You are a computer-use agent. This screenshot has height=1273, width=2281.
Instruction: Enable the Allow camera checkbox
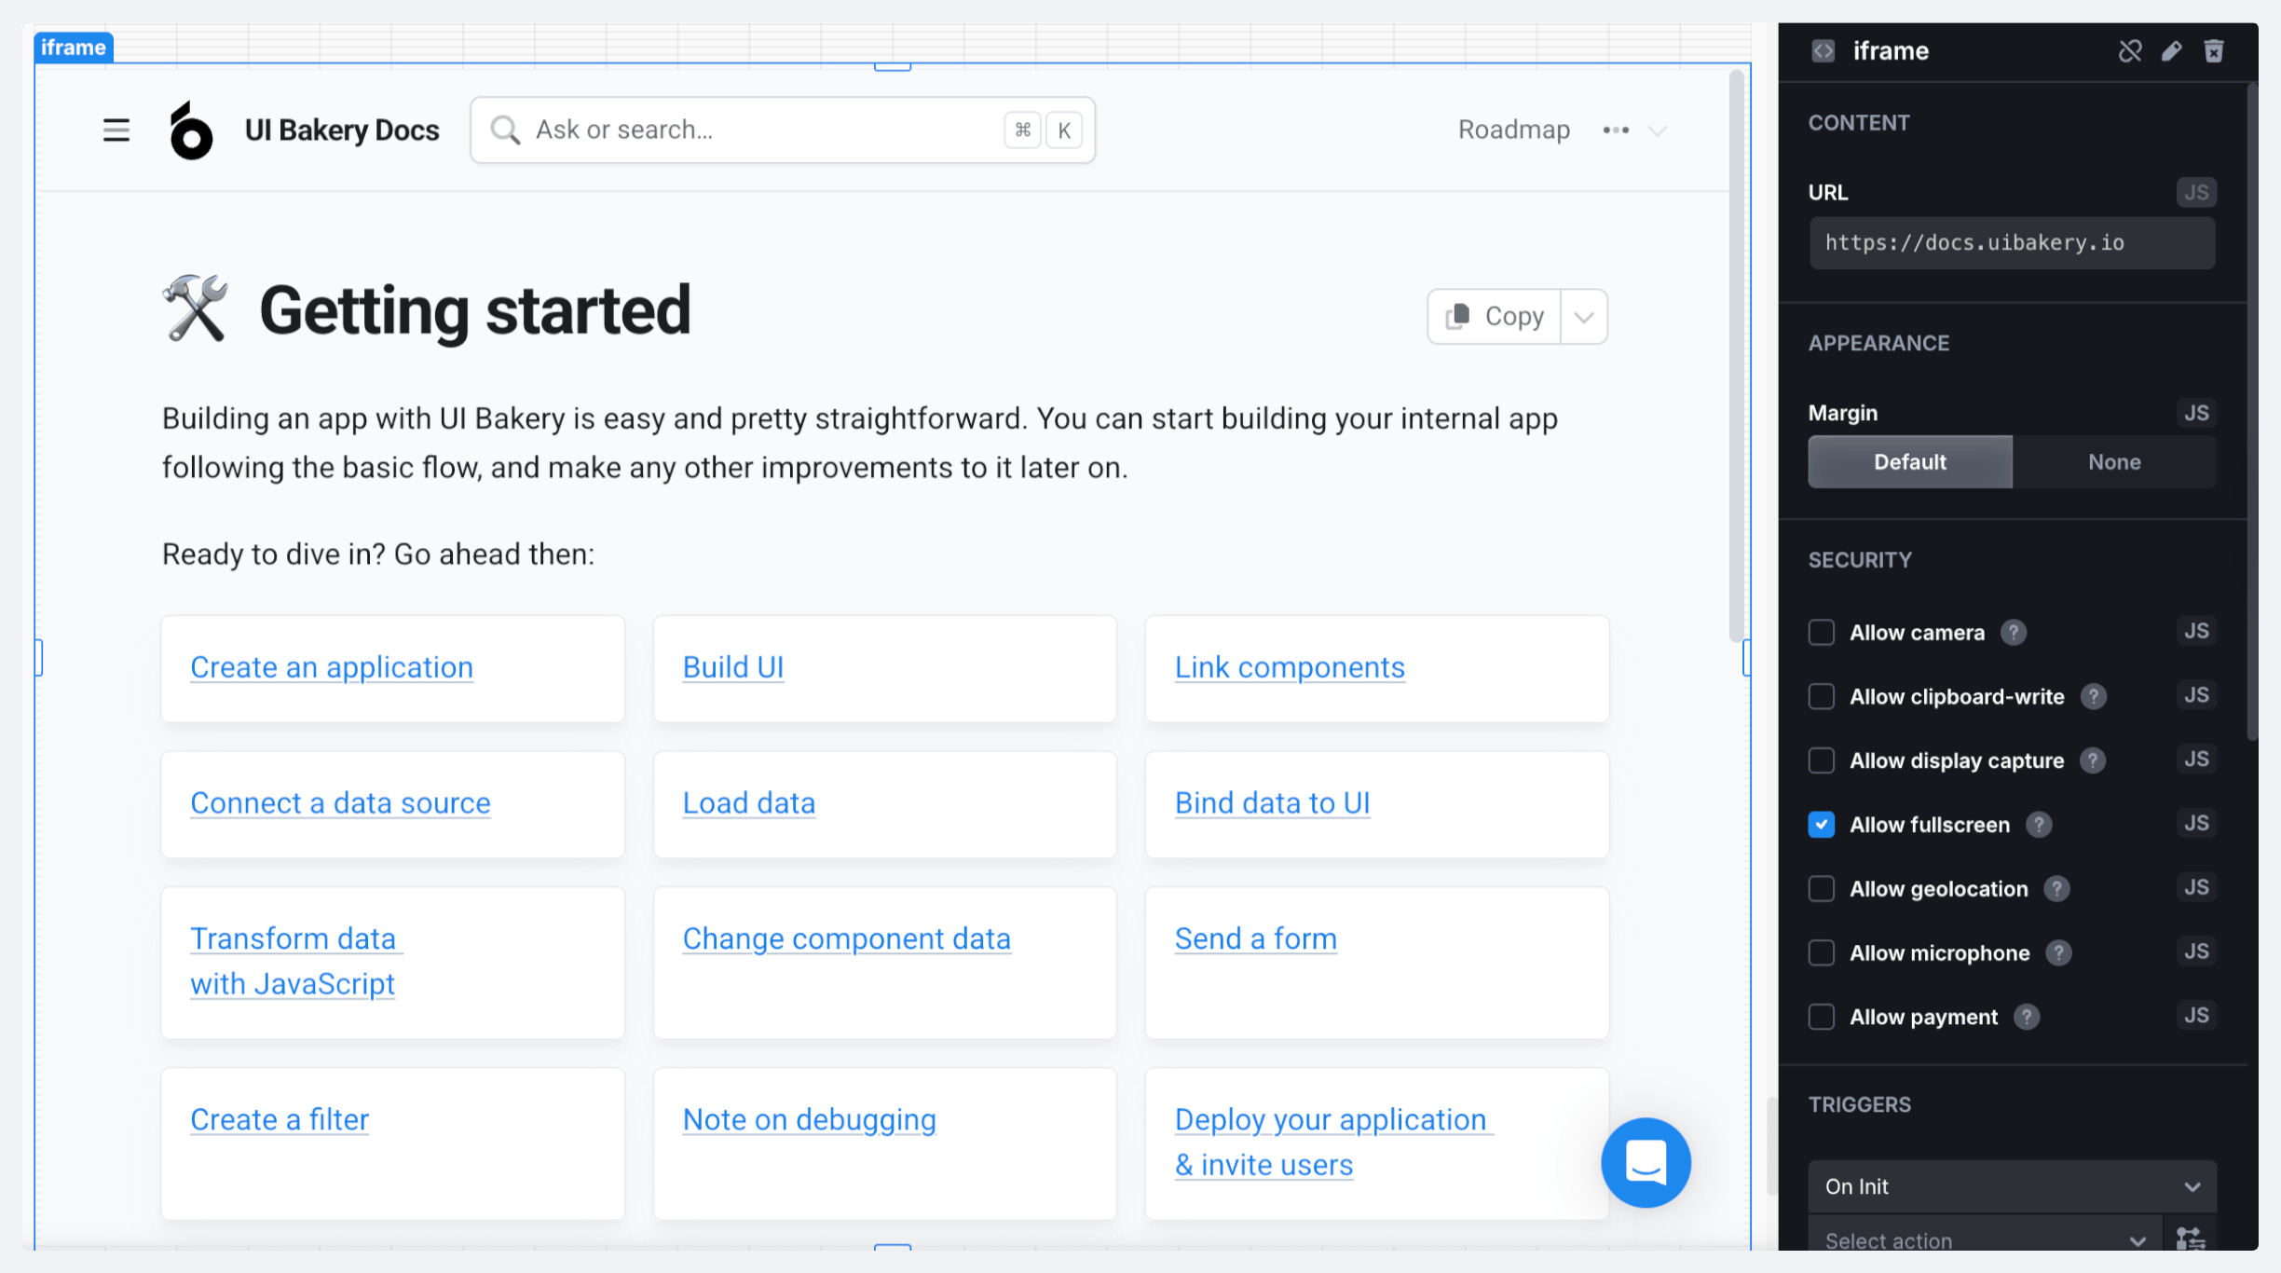click(1822, 633)
